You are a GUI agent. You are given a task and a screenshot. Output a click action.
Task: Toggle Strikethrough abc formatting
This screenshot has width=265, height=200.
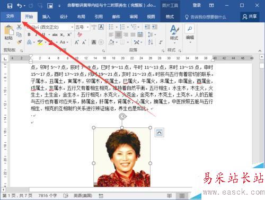point(55,34)
